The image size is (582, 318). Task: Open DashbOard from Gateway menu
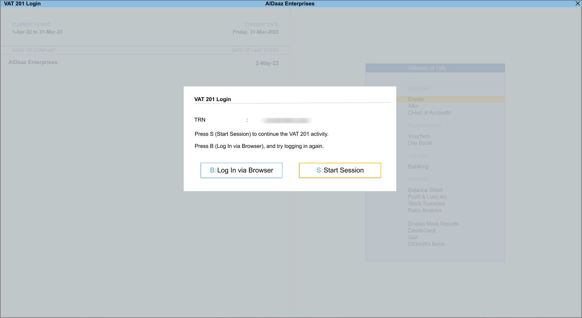point(421,230)
